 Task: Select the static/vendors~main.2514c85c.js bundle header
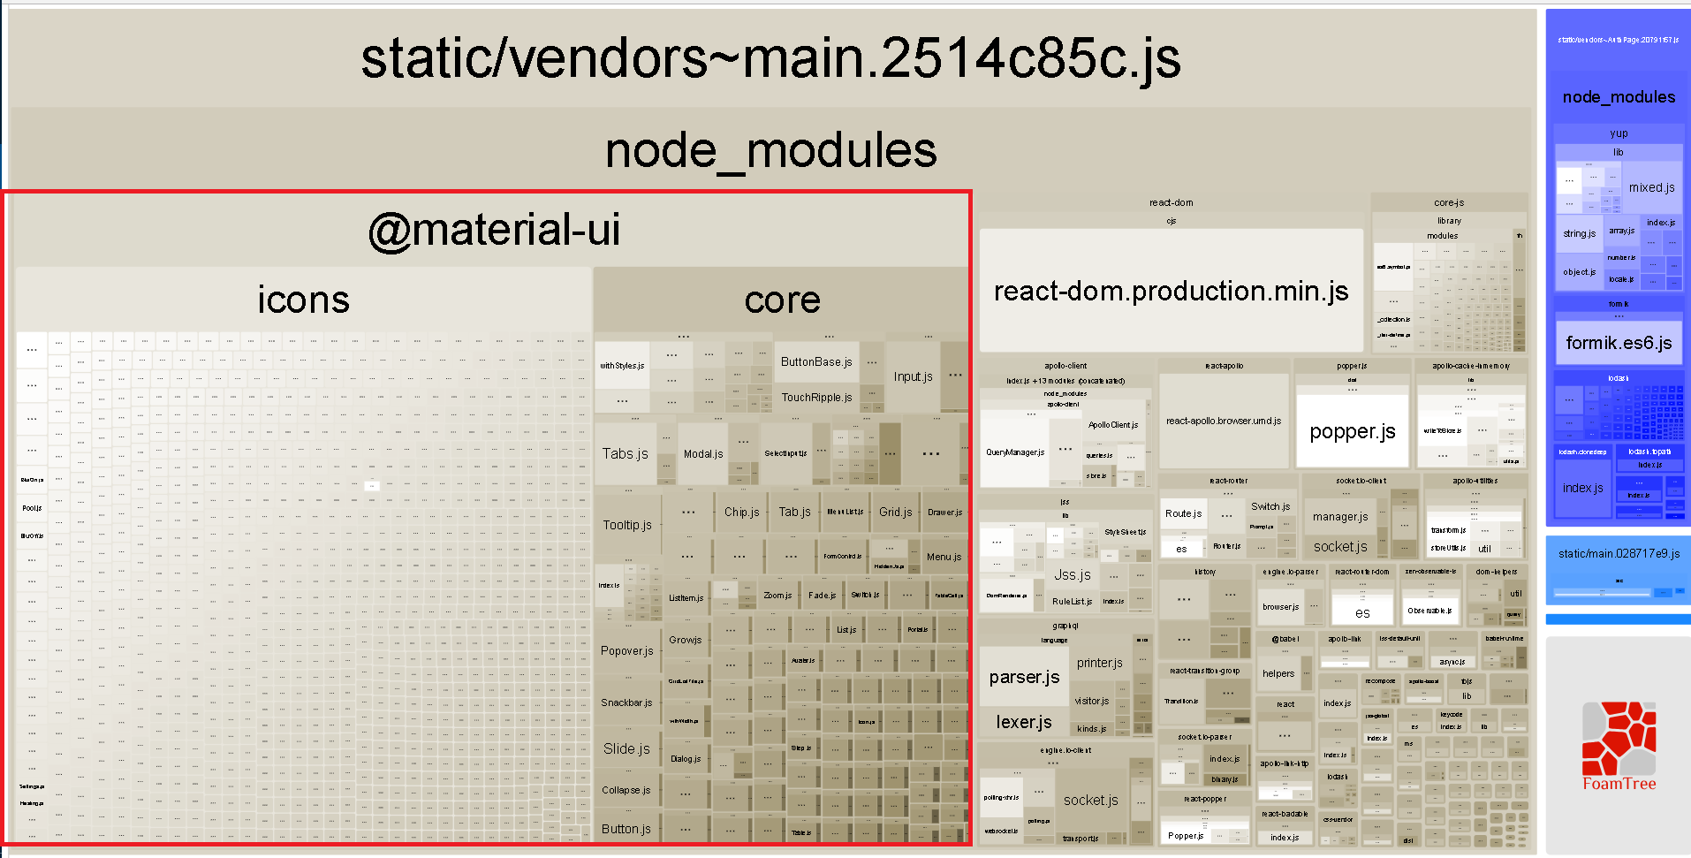(x=770, y=58)
